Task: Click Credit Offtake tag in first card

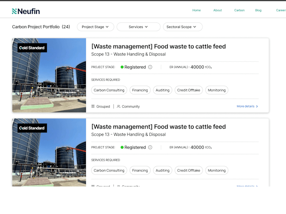Action: 189,90
